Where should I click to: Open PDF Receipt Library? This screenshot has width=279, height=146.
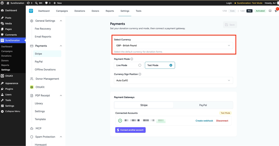coord(39,103)
